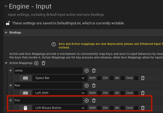Image resolution: width=163 pixels, height=113 pixels.
Task: Click the Fire action name field
Action: (x=48, y=101)
